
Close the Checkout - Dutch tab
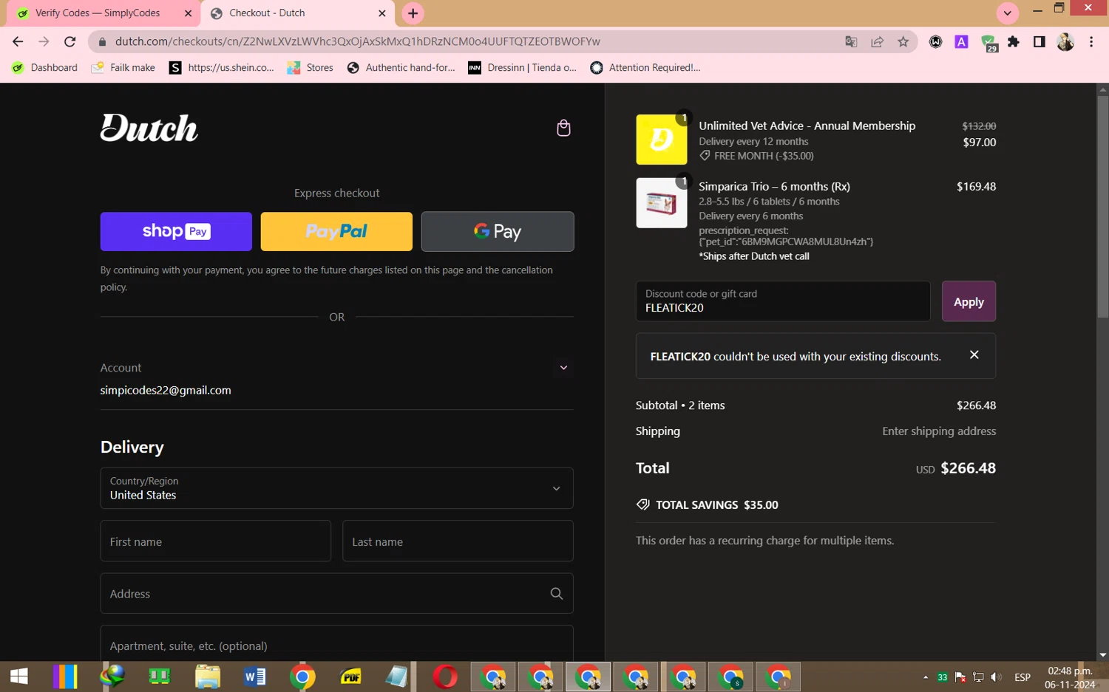381,13
